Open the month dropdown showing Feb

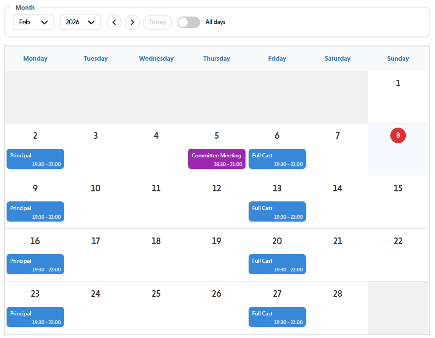[33, 22]
